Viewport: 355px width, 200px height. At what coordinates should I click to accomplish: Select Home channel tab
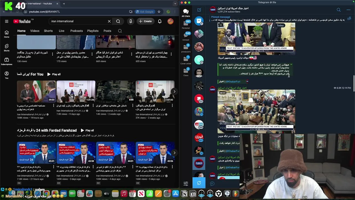(21, 31)
